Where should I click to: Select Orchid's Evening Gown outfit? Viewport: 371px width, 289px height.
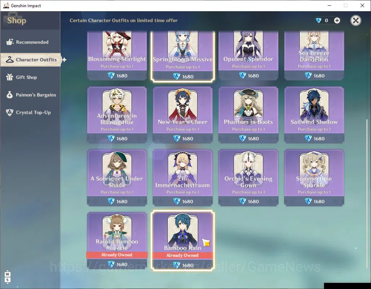(248, 178)
